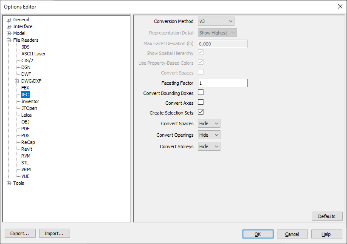Viewport: 347px width, 244px height.
Task: Select the General tree label
Action: pyautogui.click(x=21, y=20)
